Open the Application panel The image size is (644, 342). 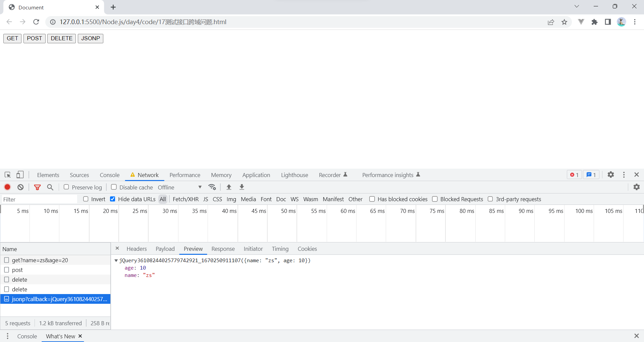point(256,175)
